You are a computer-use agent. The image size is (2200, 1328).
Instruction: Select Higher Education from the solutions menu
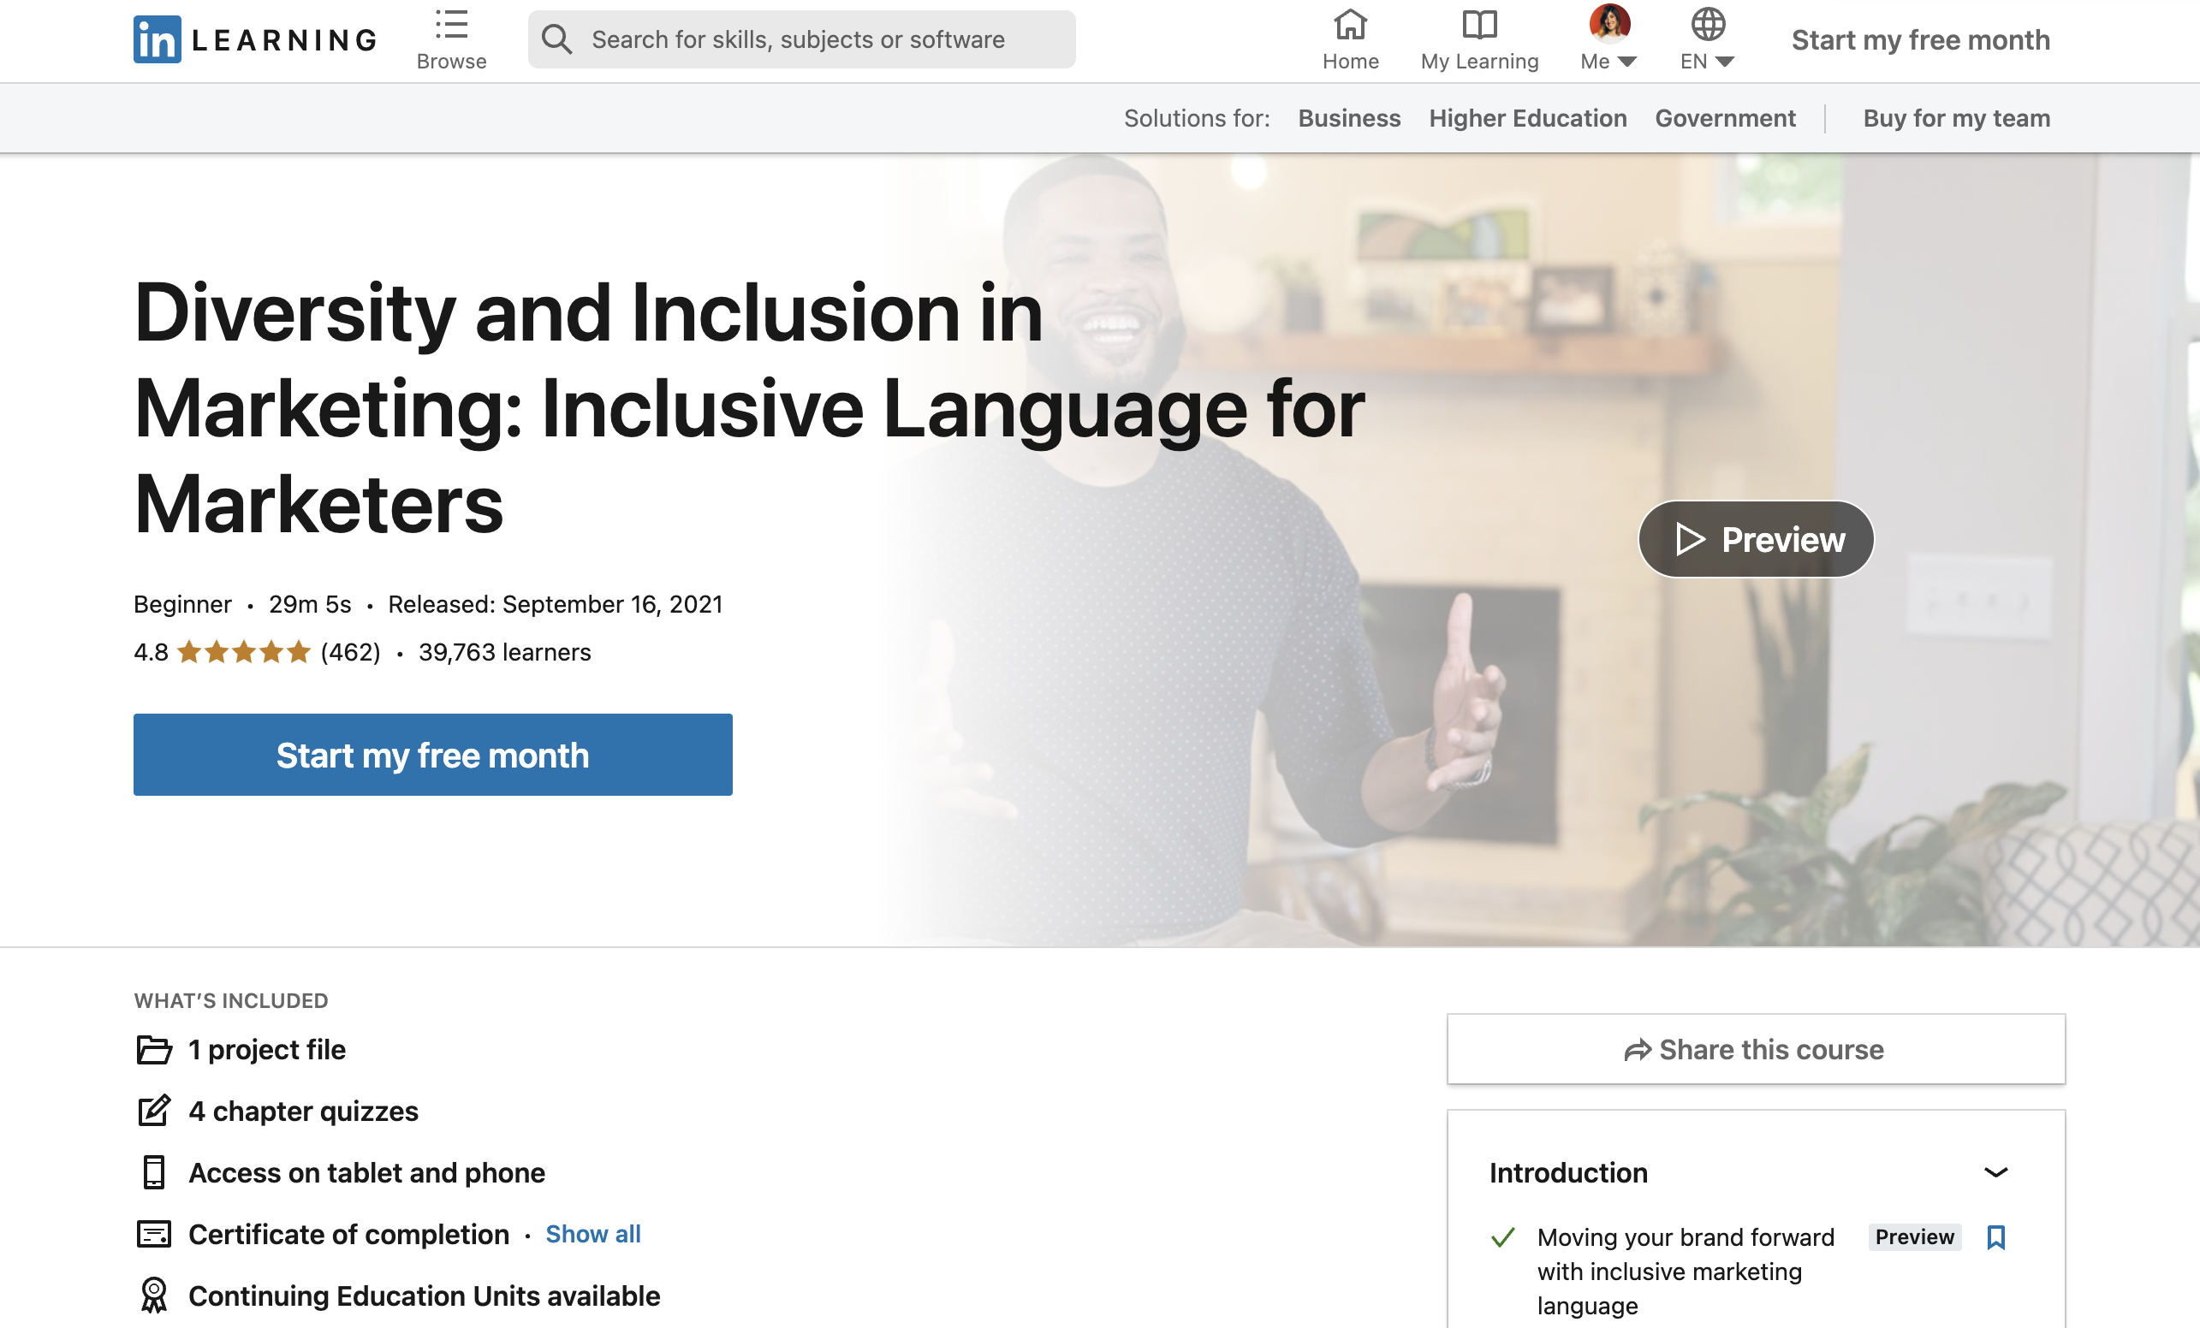point(1529,117)
